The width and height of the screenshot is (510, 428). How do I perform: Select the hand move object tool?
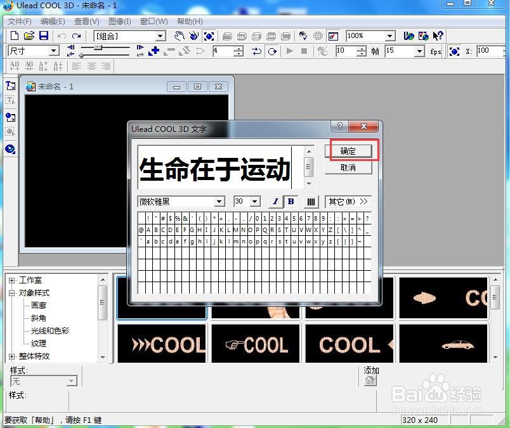(180, 36)
